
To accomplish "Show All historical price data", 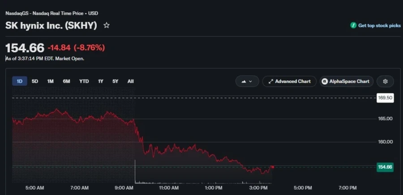I will pos(131,81).
